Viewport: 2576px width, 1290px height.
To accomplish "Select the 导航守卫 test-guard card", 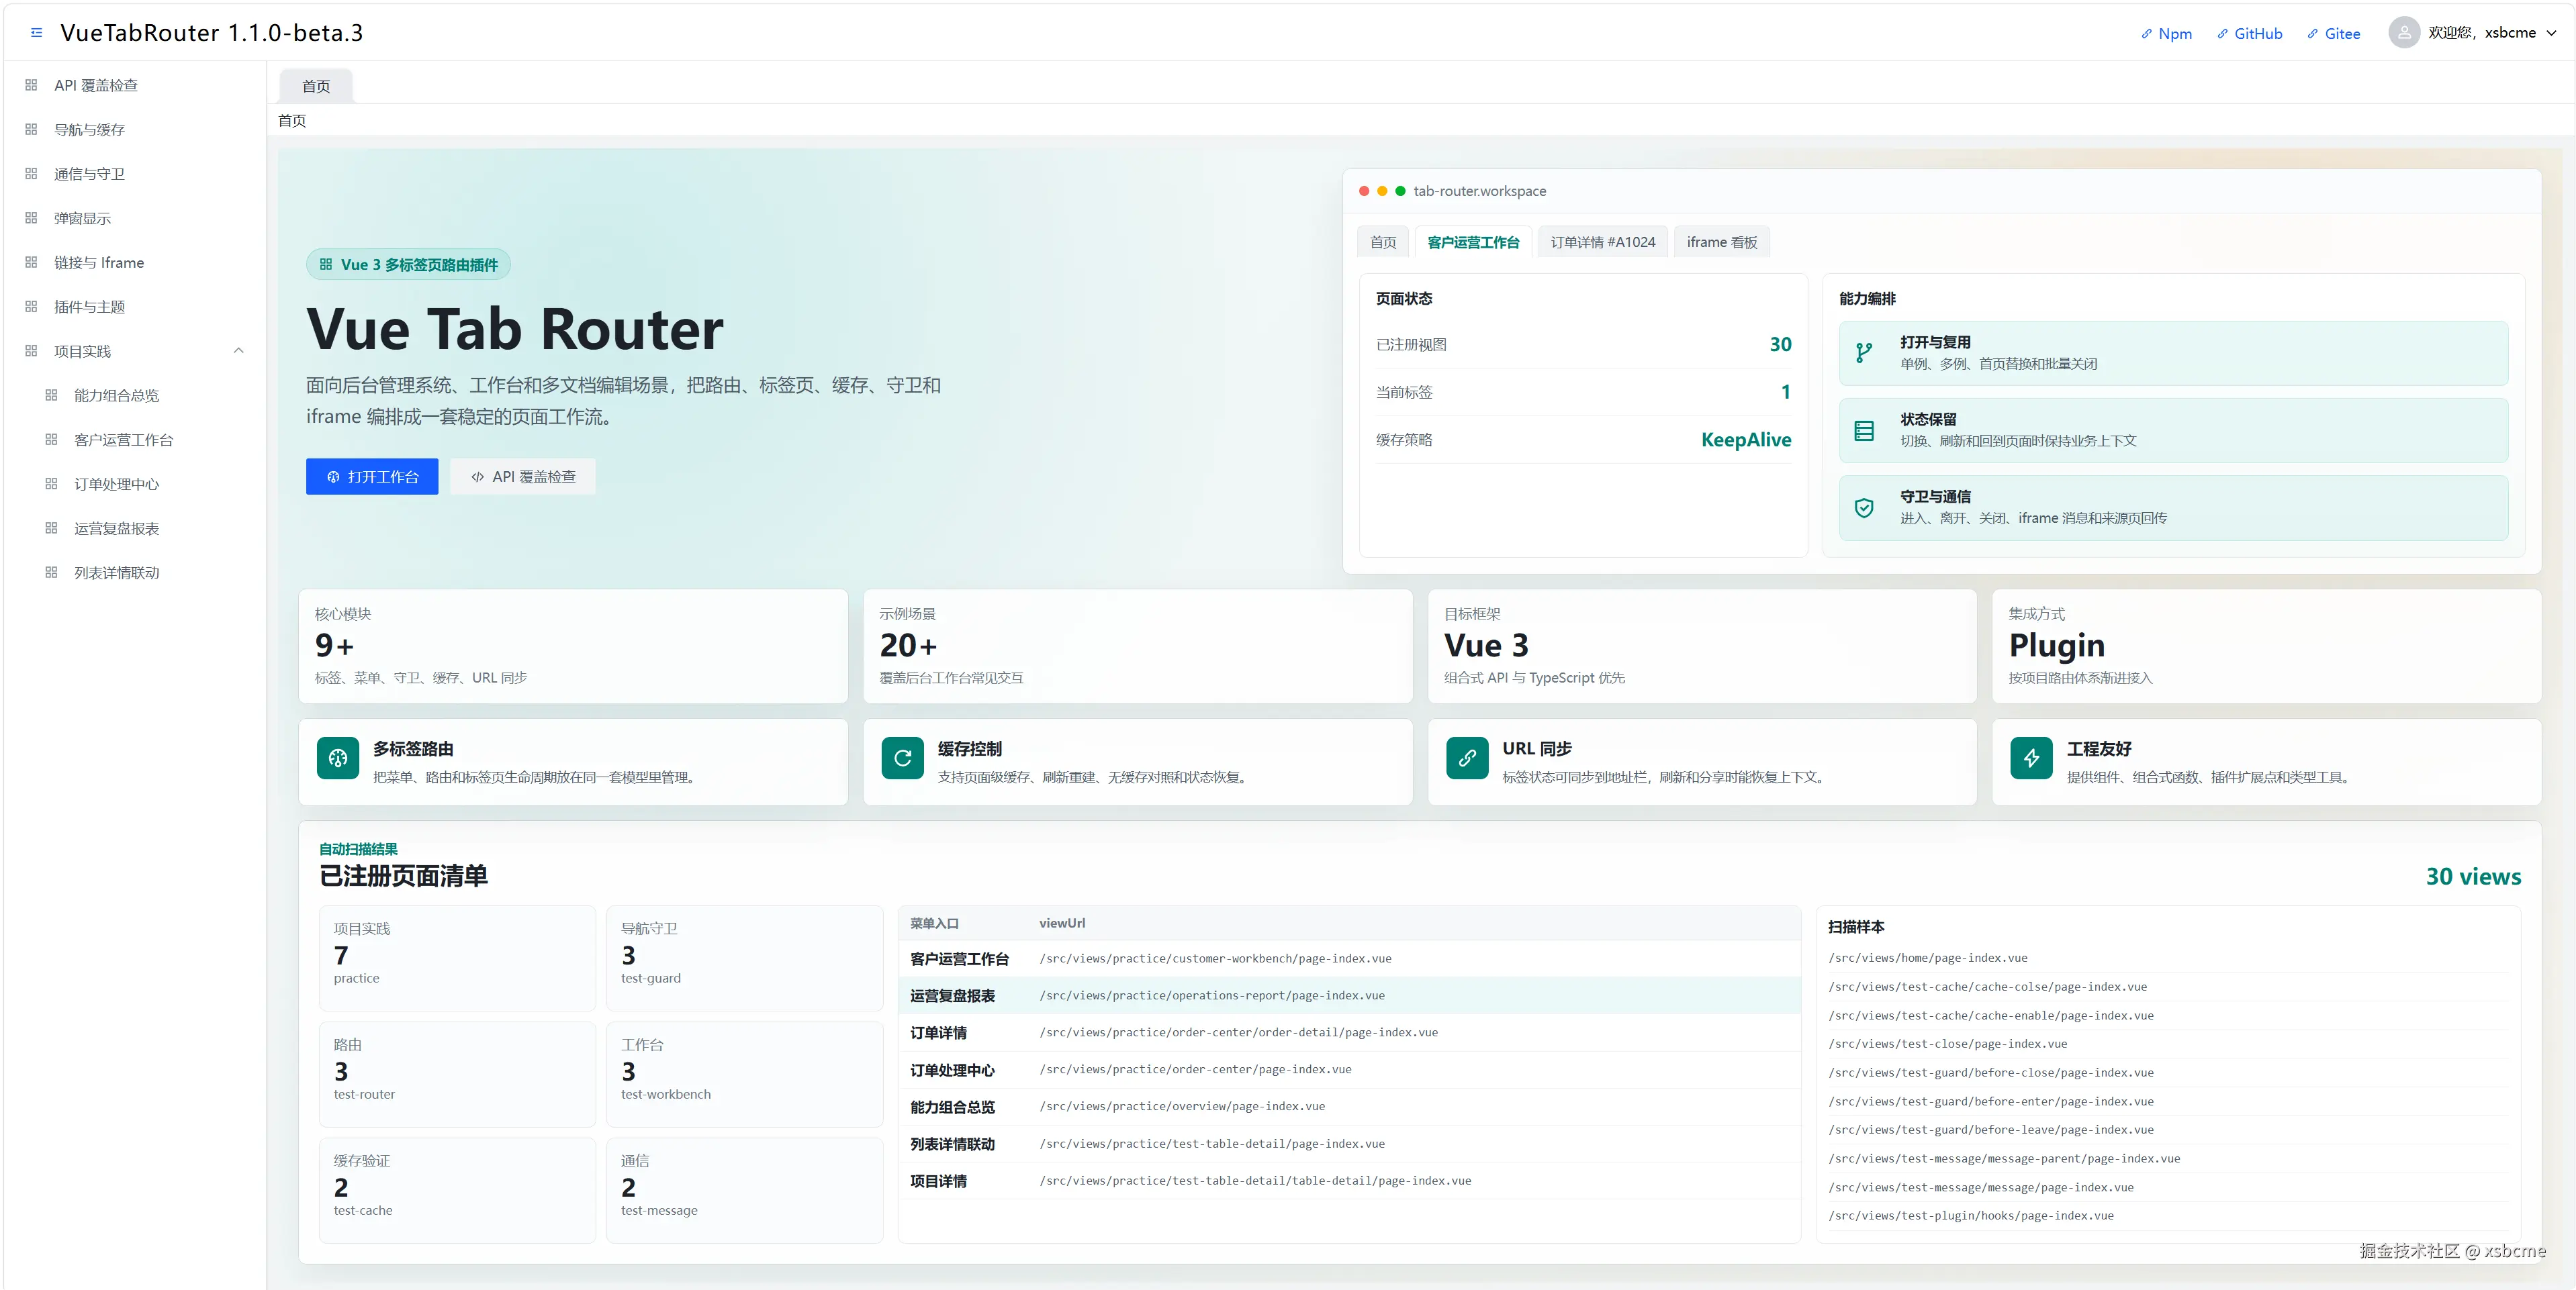I will (x=745, y=958).
